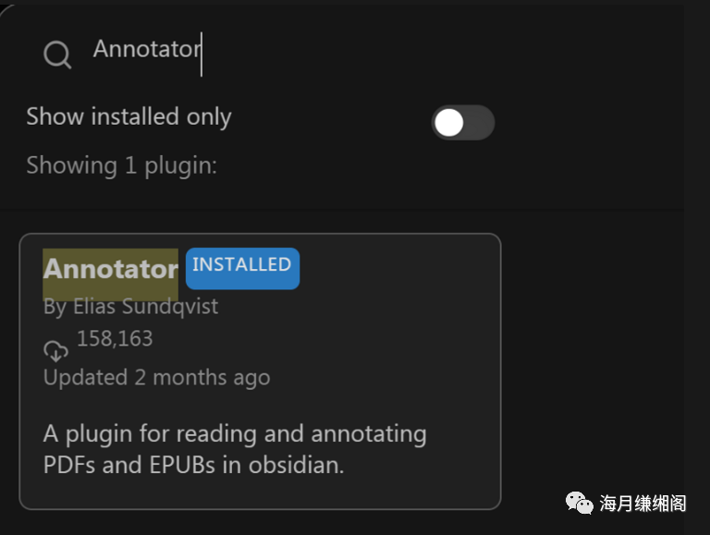Click the plugin description about PDFs and EPUBs
710x535 pixels.
tap(235, 449)
